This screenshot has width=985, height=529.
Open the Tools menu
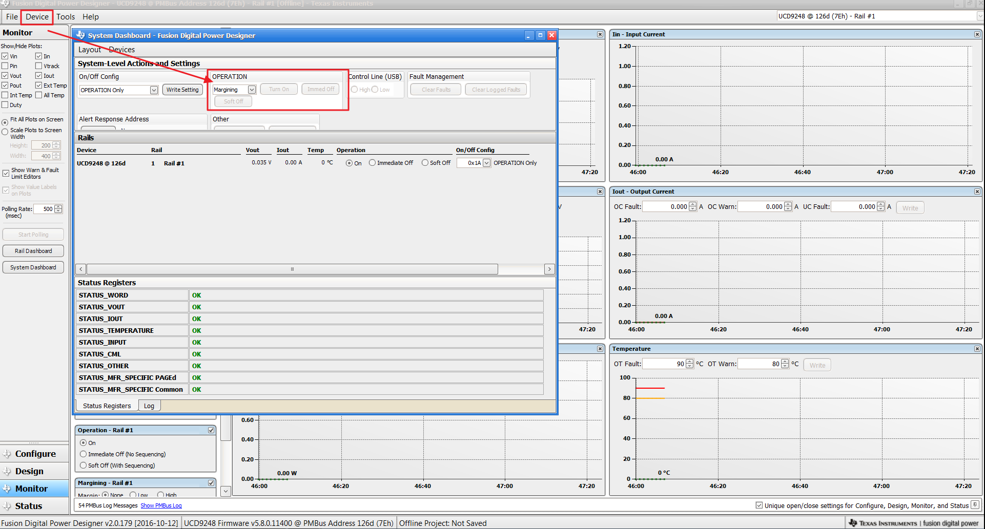66,17
